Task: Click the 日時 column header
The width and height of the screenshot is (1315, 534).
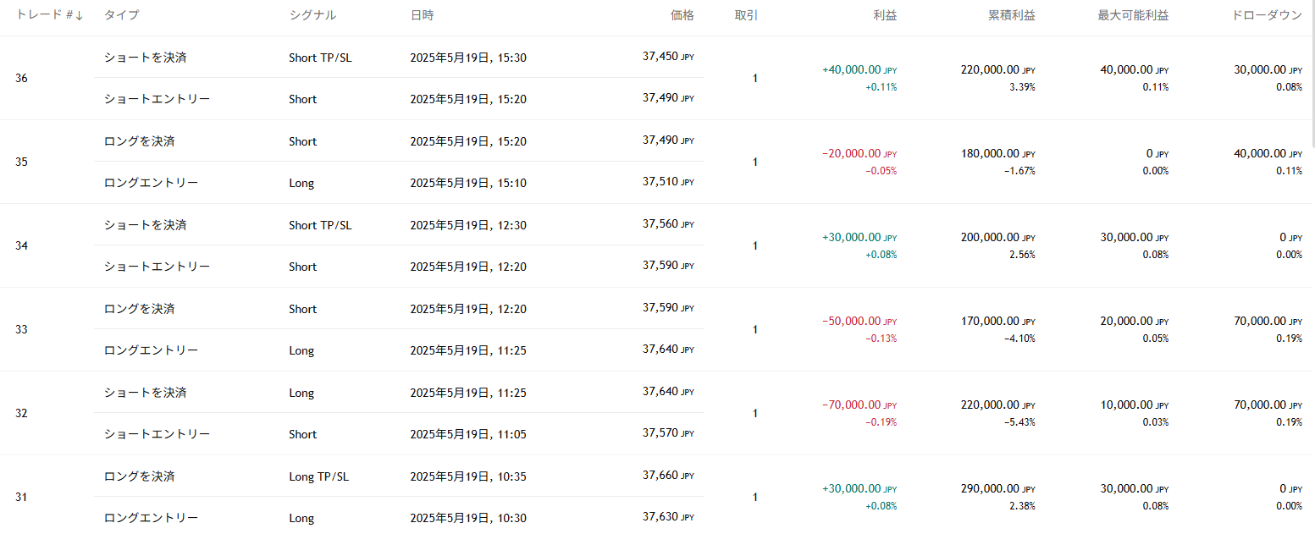Action: coord(422,15)
